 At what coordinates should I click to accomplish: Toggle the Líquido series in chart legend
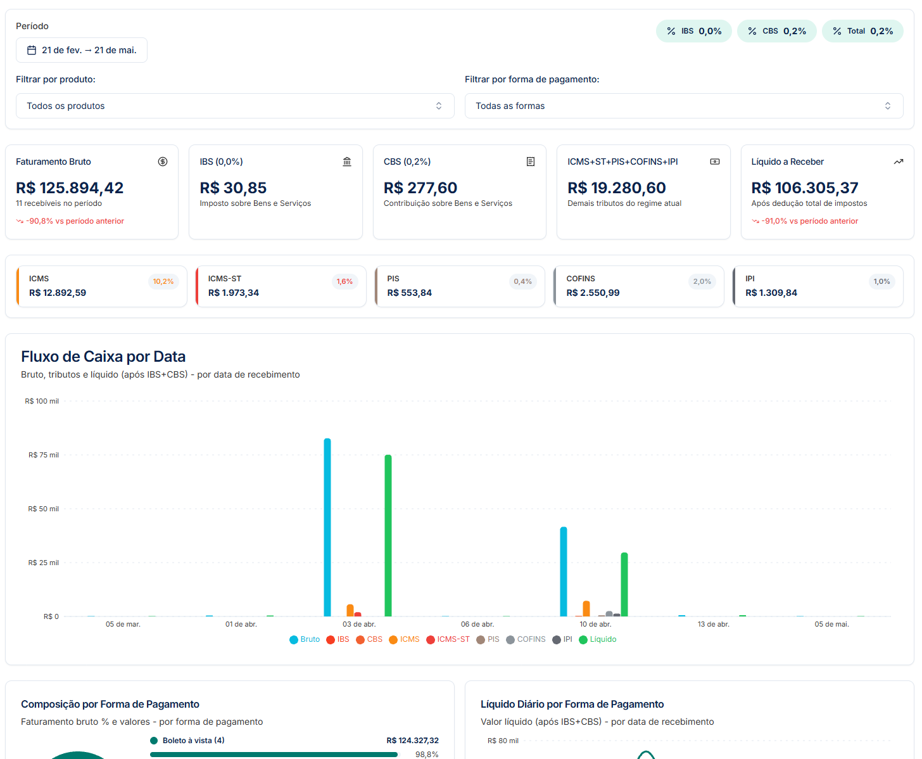pos(598,639)
